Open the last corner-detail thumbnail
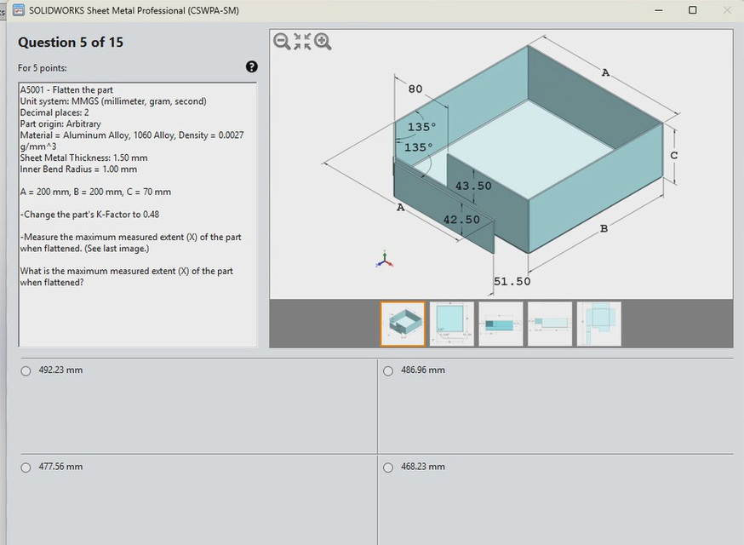Image resolution: width=744 pixels, height=545 pixels. (x=598, y=324)
